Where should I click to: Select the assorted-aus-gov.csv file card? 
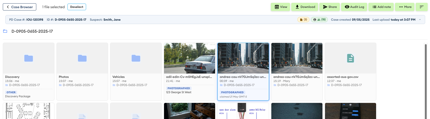coord(351,72)
